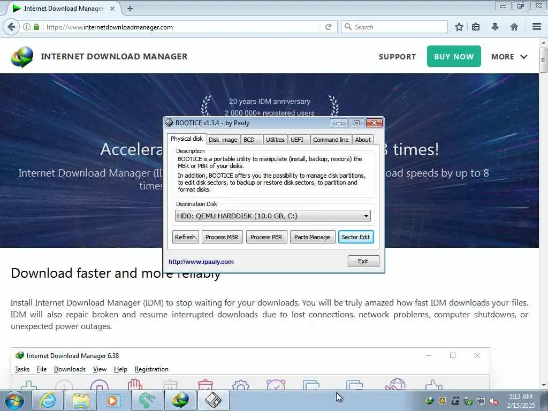Switch to the Disk image tab
The image size is (548, 411).
point(223,140)
